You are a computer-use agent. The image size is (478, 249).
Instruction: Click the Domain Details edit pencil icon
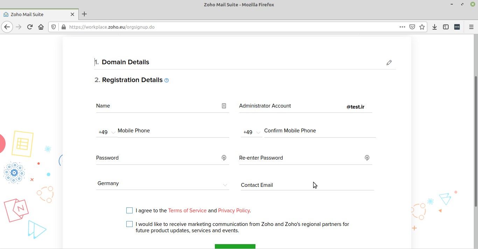coord(389,63)
